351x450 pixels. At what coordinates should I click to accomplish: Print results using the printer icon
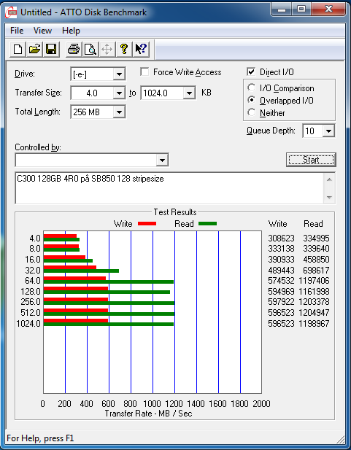pyautogui.click(x=74, y=50)
